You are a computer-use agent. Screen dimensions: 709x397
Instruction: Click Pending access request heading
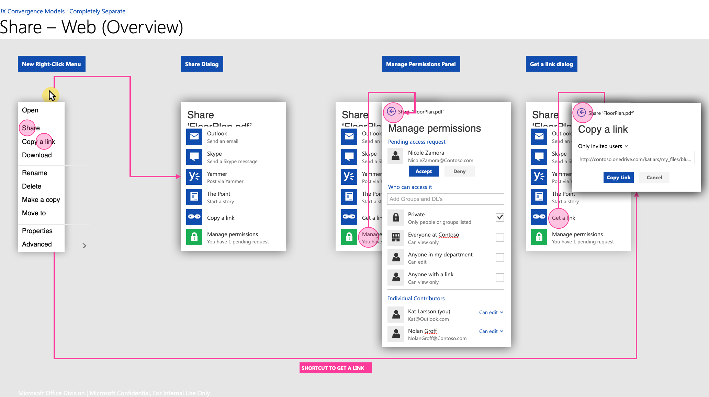pos(417,142)
